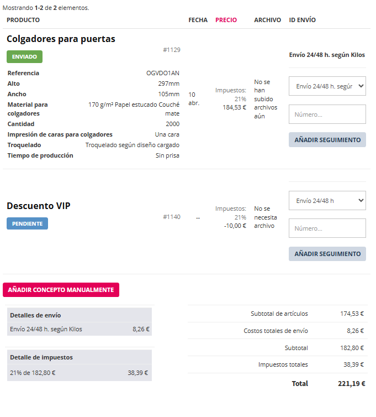Click AÑADIR CONCEPTO MANUALMENTE button
Image resolution: width=376 pixels, height=417 pixels.
[x=61, y=290]
